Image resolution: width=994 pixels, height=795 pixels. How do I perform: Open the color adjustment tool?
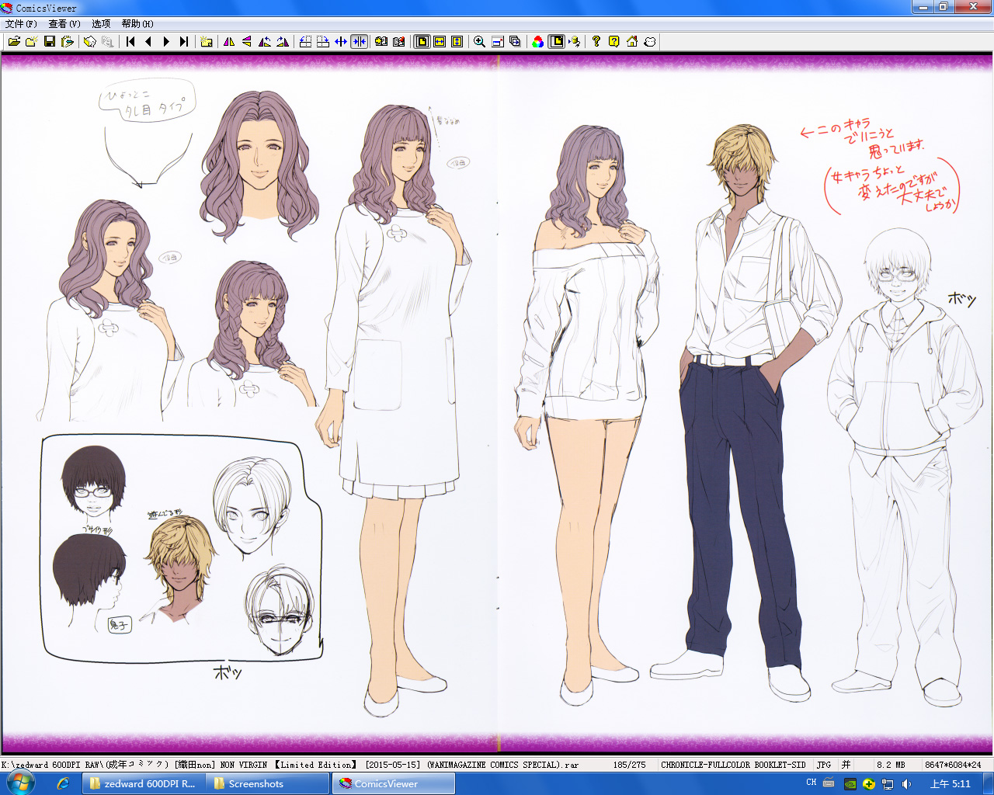pyautogui.click(x=537, y=42)
